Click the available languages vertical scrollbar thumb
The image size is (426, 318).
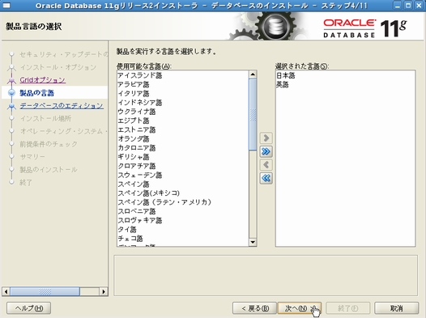pos(253,115)
